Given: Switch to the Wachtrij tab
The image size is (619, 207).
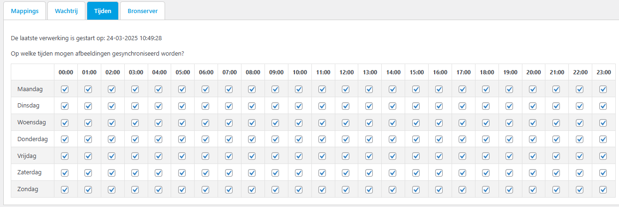Looking at the screenshot, I should pyautogui.click(x=66, y=11).
